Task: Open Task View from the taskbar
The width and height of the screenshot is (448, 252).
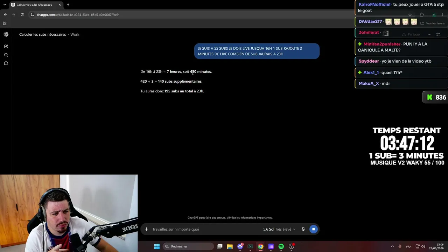Action: pos(219,246)
